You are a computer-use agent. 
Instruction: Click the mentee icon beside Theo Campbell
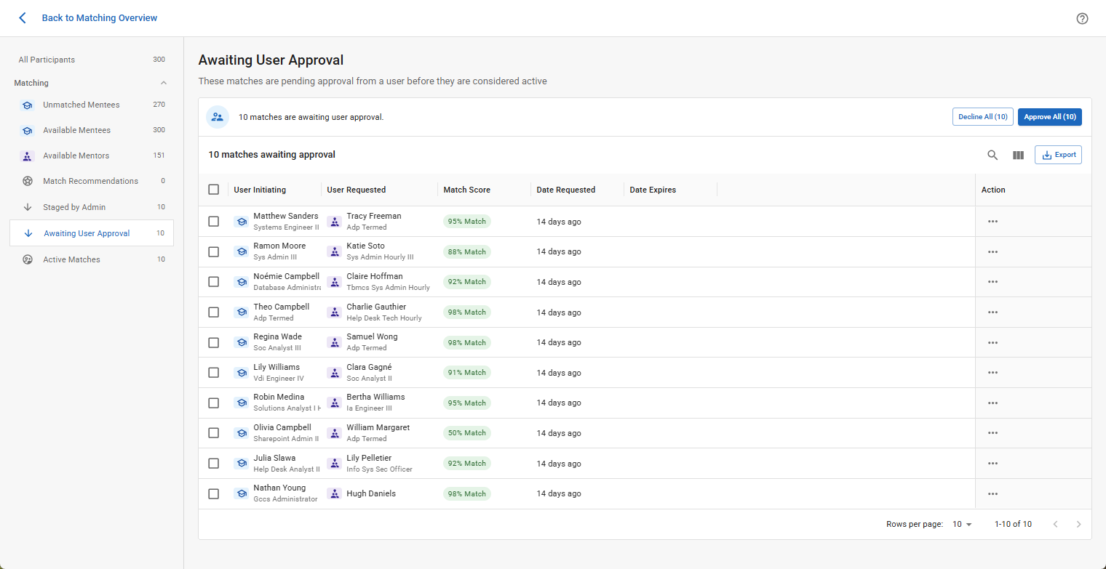click(x=241, y=312)
